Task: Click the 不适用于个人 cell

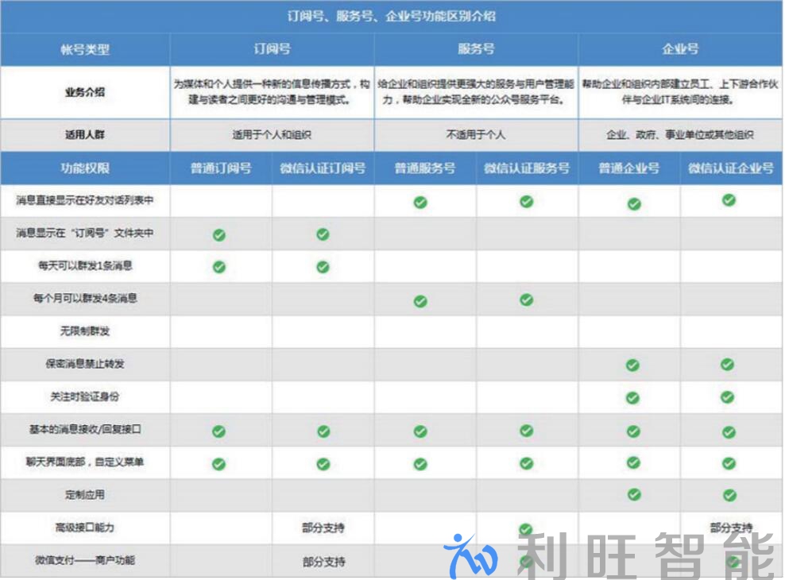Action: click(476, 134)
